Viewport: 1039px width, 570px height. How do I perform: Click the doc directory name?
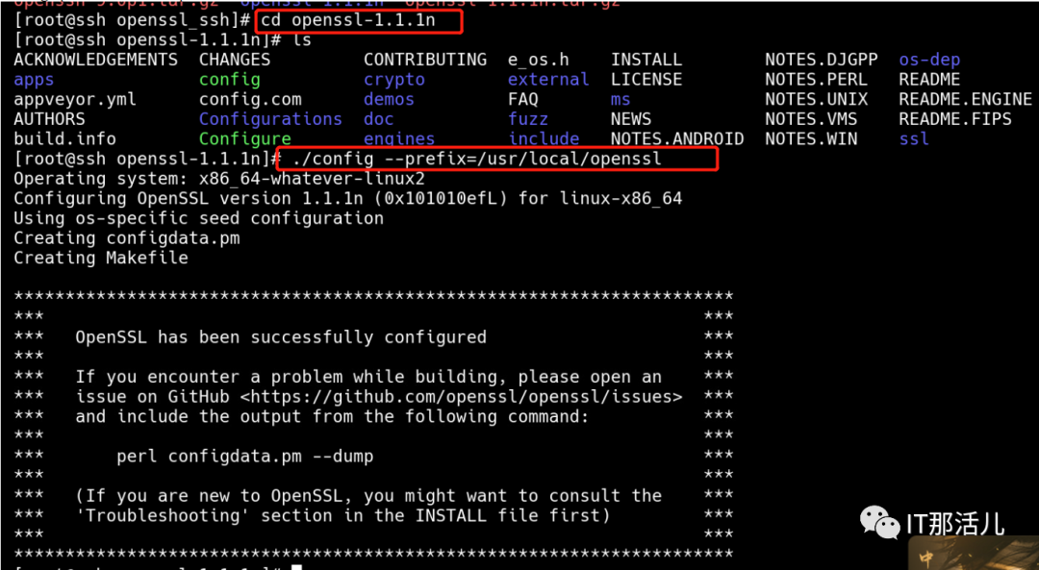(378, 119)
